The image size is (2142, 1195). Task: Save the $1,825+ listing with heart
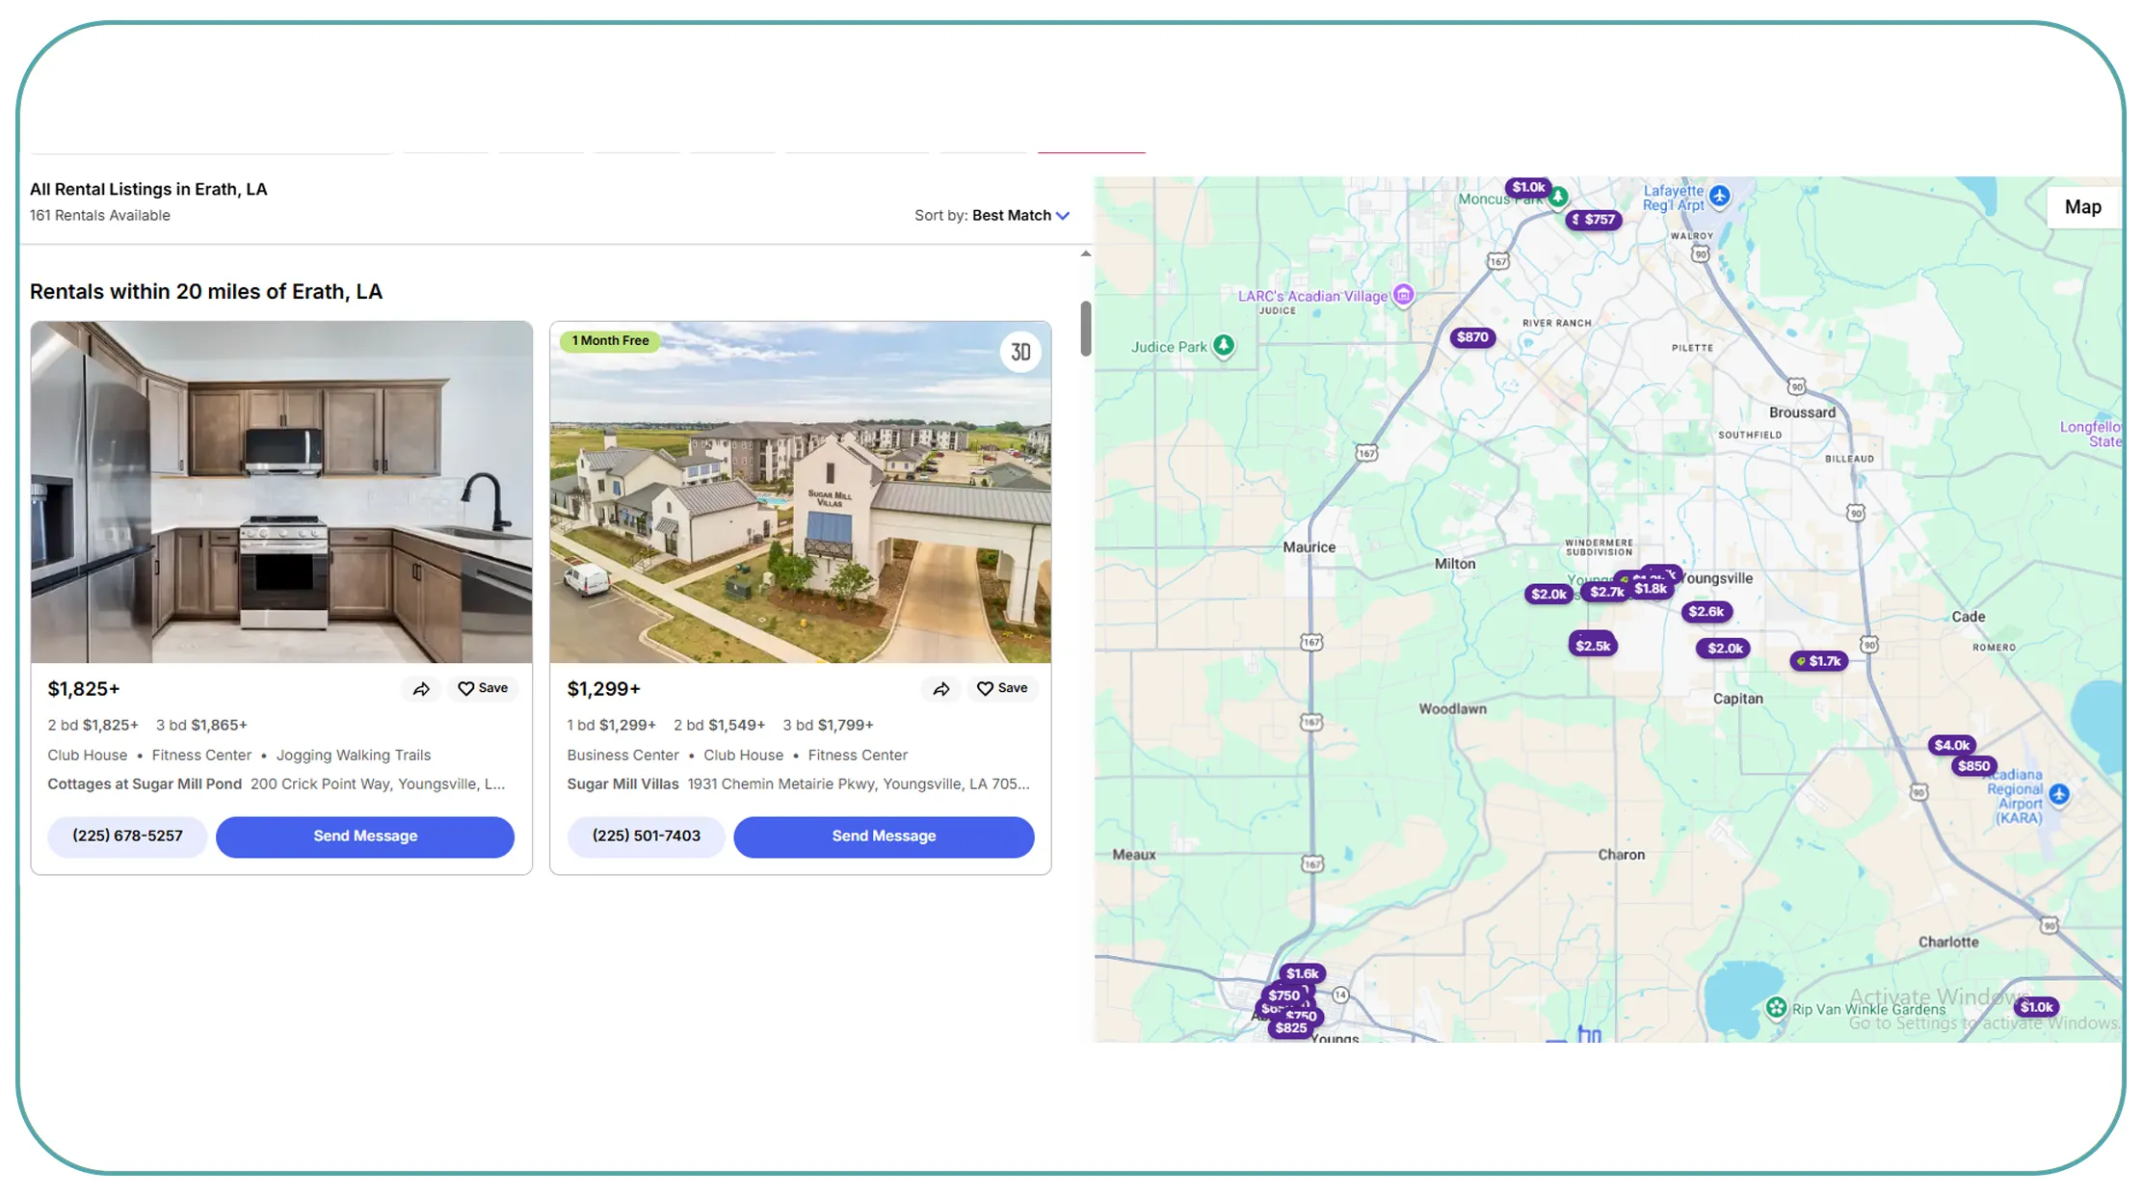(x=483, y=688)
